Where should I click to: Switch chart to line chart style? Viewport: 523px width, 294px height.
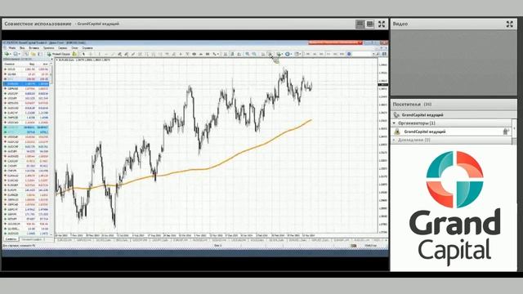pyautogui.click(x=239, y=54)
